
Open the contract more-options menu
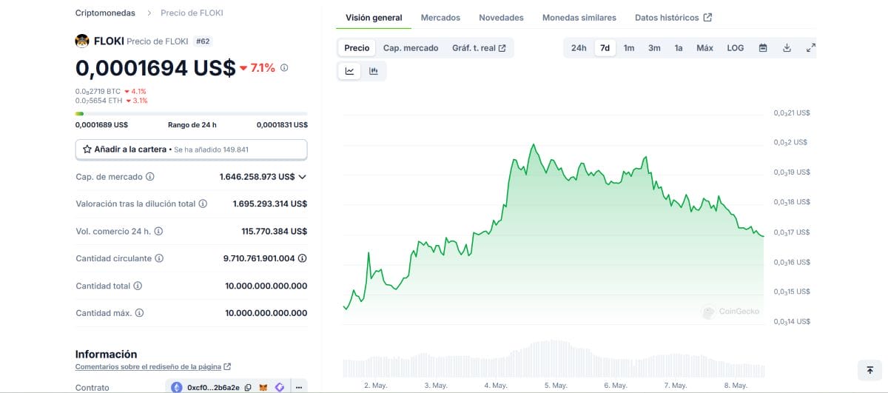coord(299,387)
